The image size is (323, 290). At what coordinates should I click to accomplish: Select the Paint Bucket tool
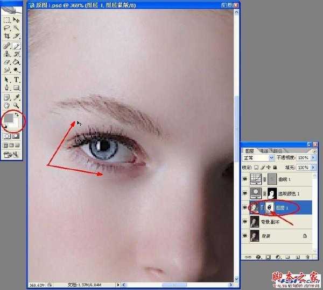(16, 62)
